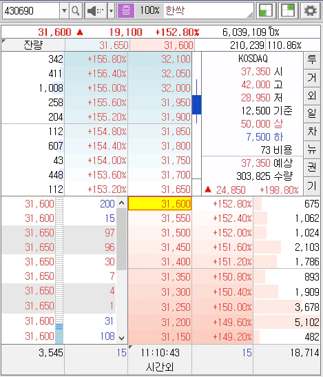
Task: Open the dropdown next to speaker icon
Action: [111, 11]
